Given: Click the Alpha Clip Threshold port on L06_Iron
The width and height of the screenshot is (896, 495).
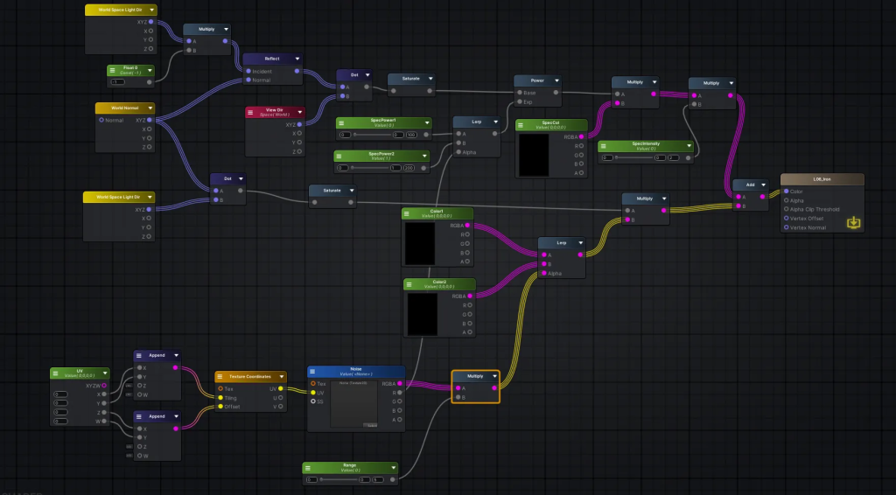Looking at the screenshot, I should [786, 210].
